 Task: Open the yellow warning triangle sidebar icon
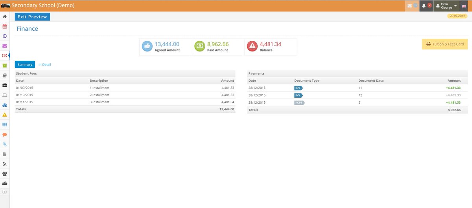point(5,115)
